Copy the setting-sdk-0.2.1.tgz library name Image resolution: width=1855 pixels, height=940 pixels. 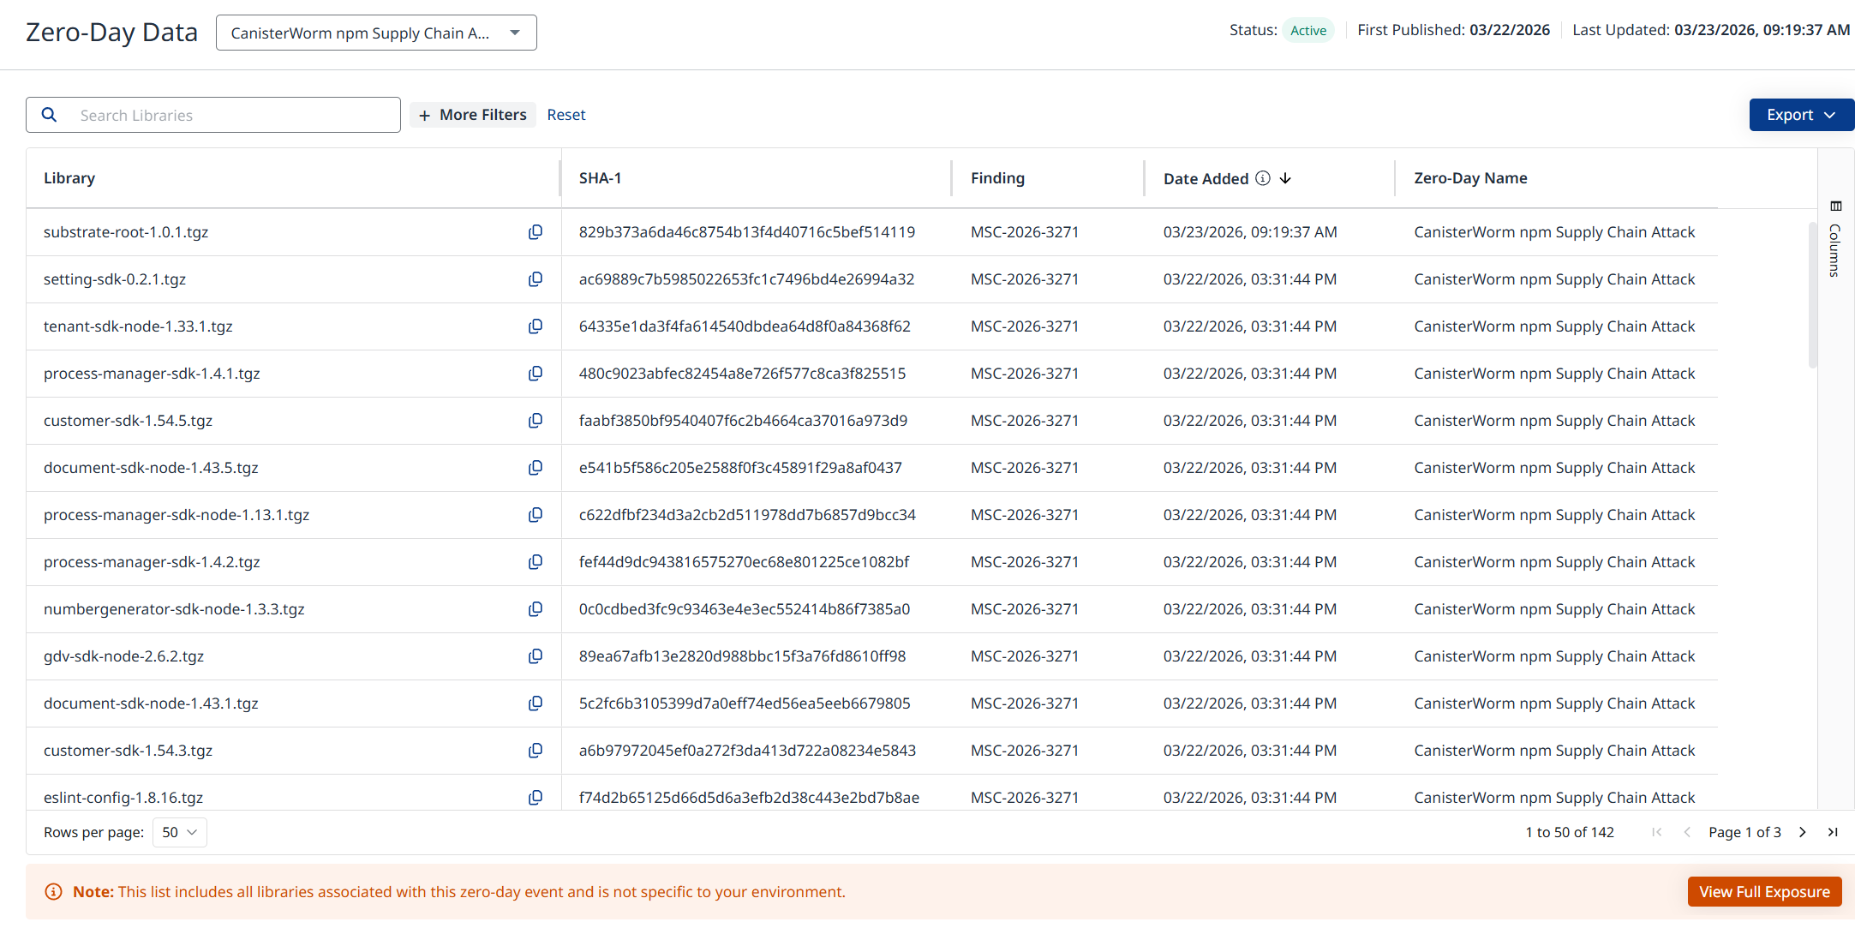pyautogui.click(x=536, y=279)
